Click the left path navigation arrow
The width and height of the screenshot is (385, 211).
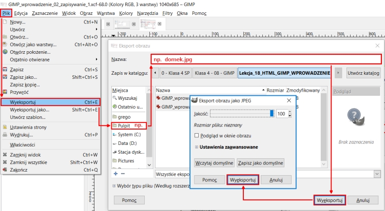(x=156, y=73)
